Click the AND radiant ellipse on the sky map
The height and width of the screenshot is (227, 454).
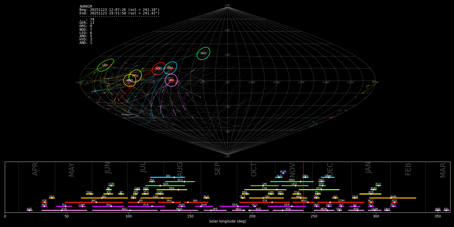(203, 53)
